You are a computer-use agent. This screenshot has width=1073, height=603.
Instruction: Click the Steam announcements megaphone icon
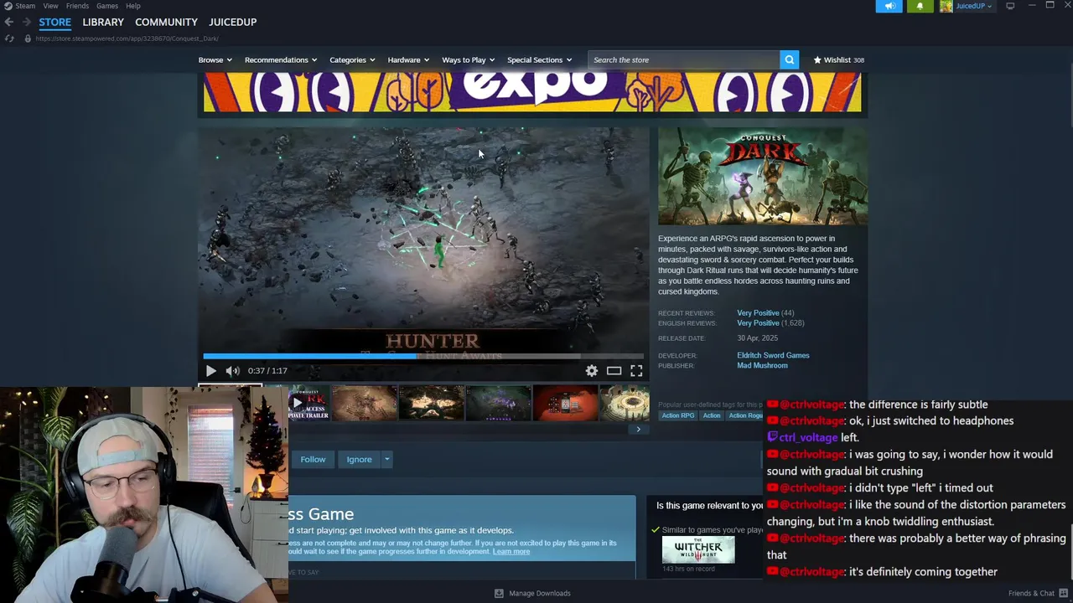pyautogui.click(x=889, y=6)
